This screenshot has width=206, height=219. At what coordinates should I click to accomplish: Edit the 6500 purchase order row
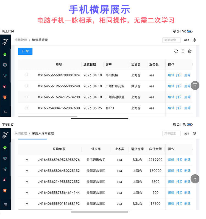[x=171, y=181]
